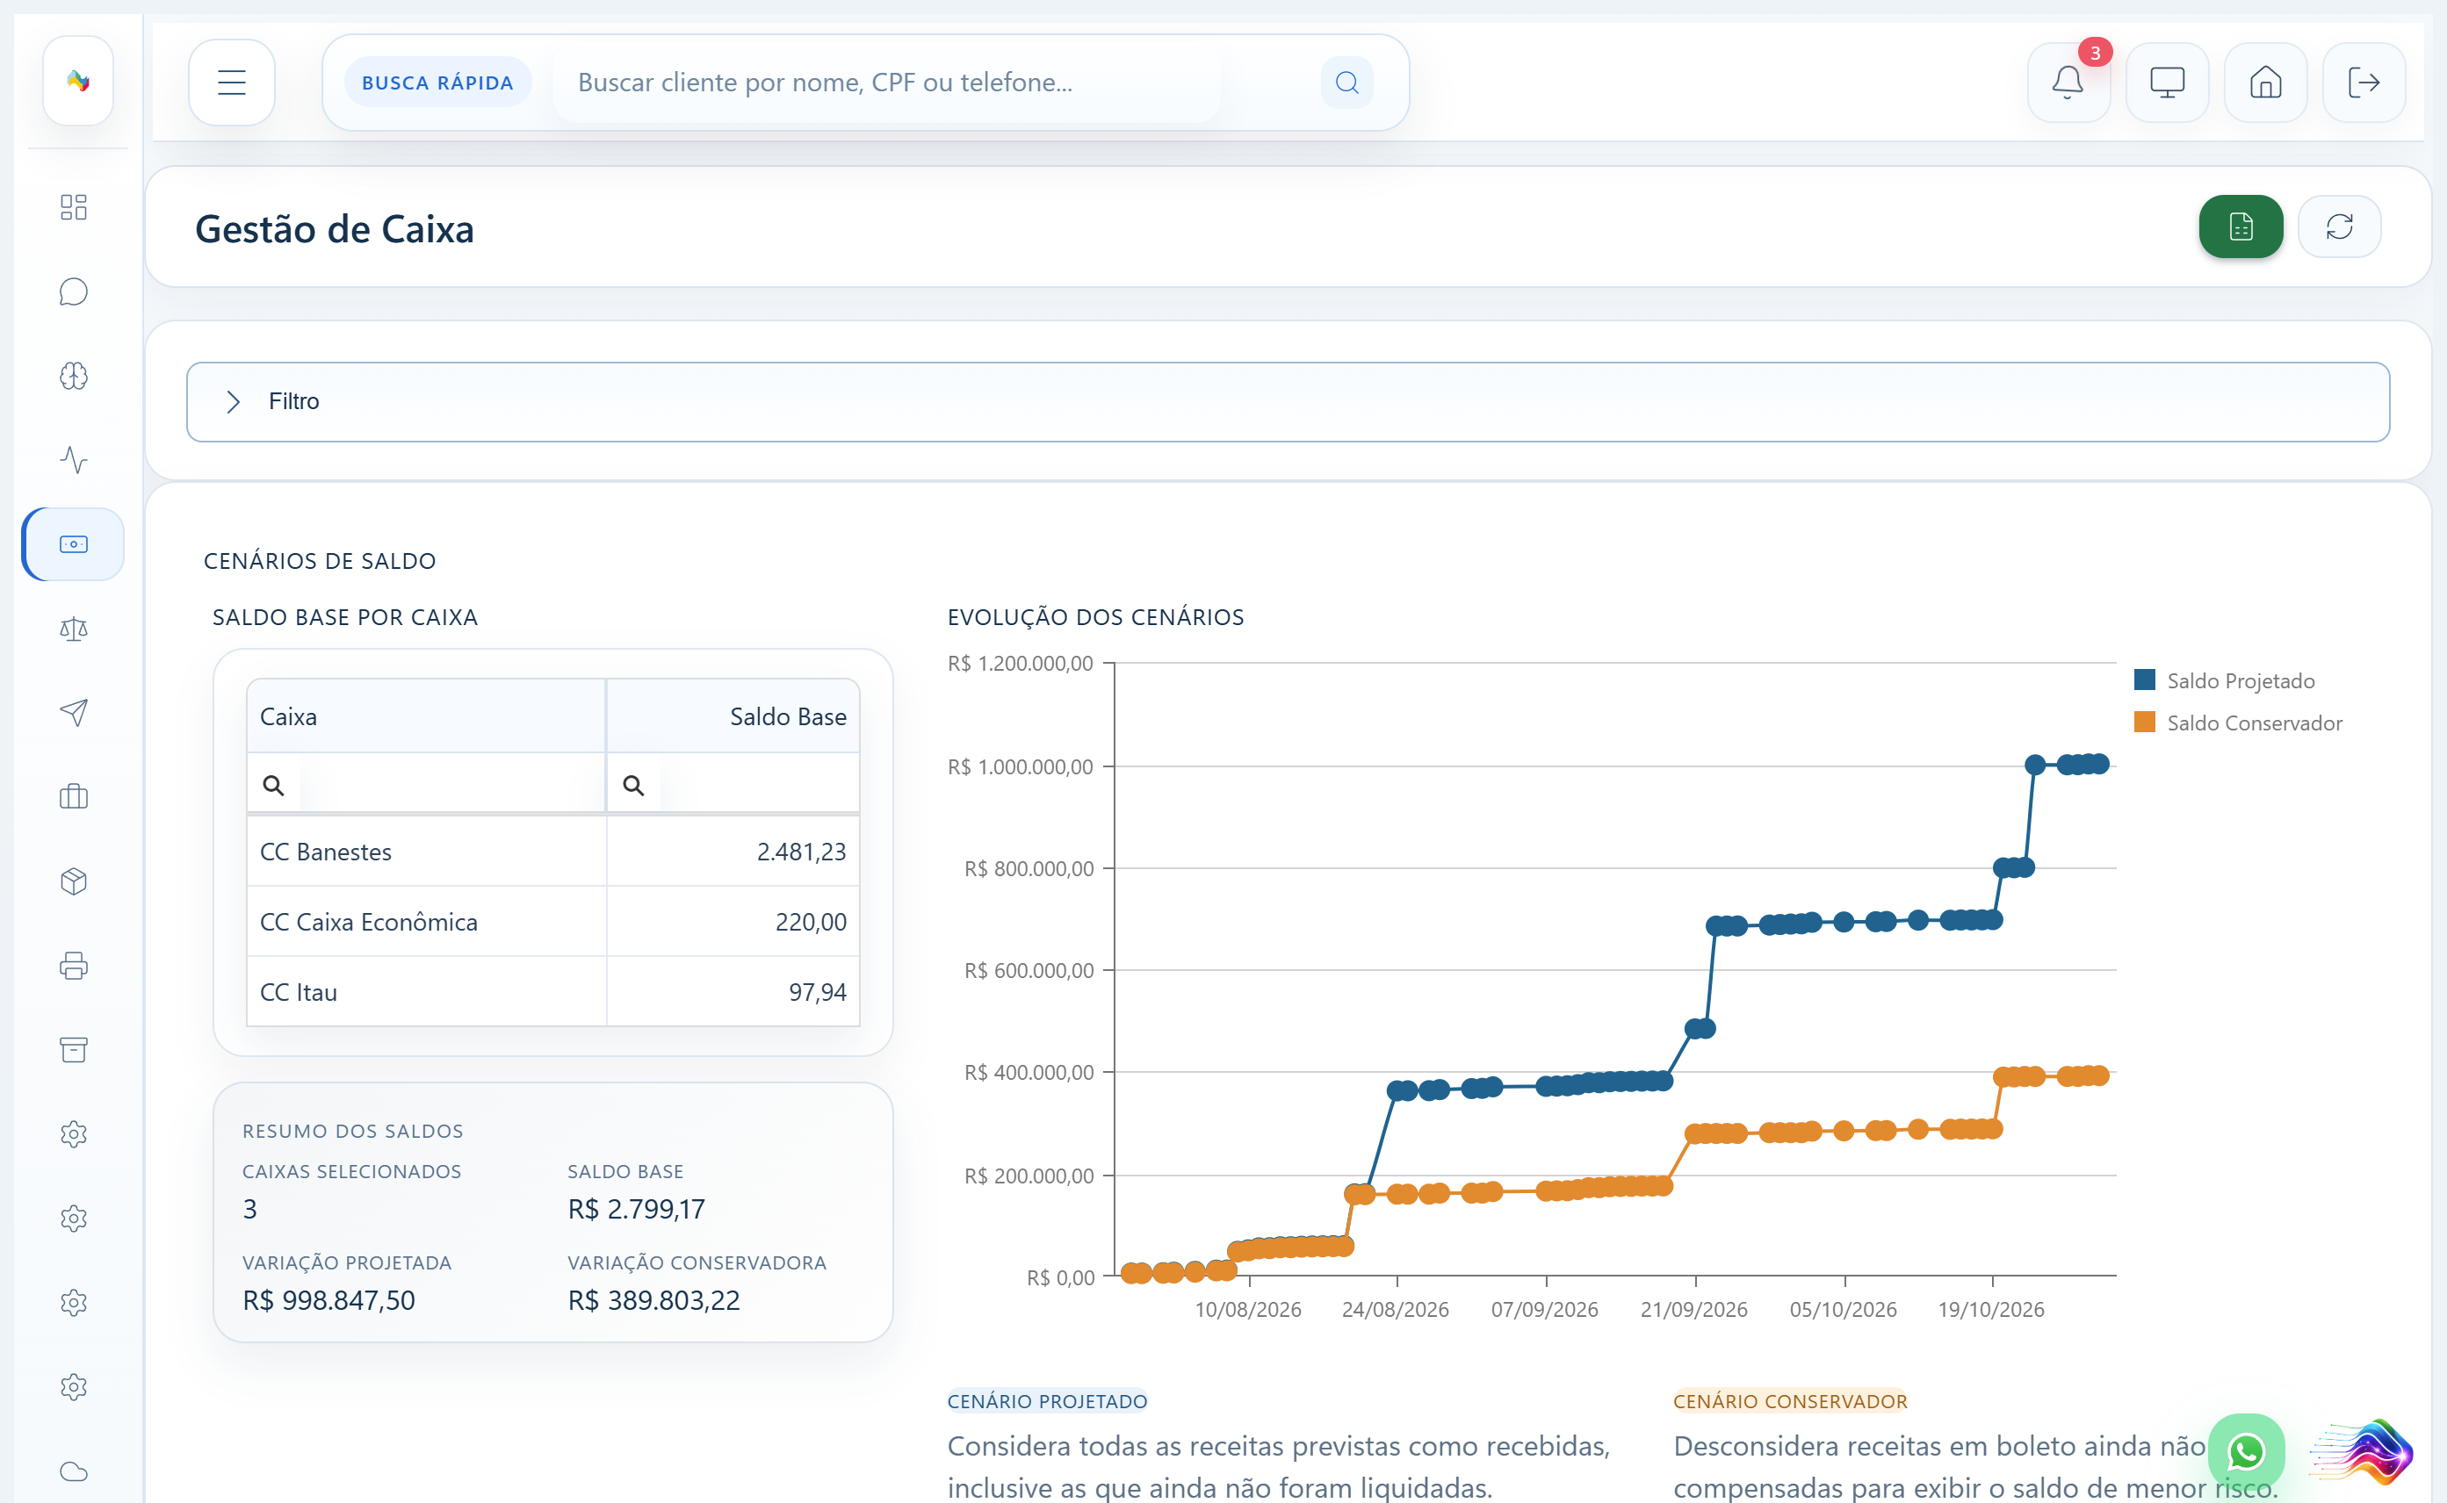
Task: Click the R$ 998.847,50 projected variation
Action: coord(329,1300)
